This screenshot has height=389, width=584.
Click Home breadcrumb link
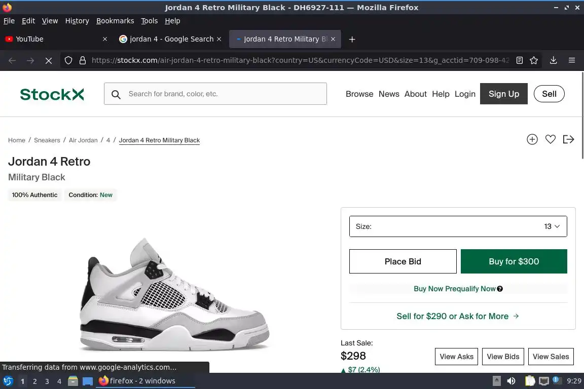(x=17, y=140)
